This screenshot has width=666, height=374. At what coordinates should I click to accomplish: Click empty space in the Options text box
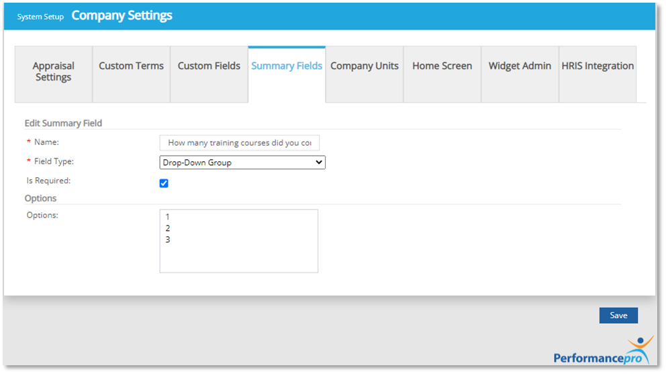[238, 259]
